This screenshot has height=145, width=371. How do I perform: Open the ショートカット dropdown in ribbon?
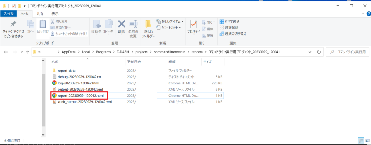pyautogui.click(x=170, y=28)
